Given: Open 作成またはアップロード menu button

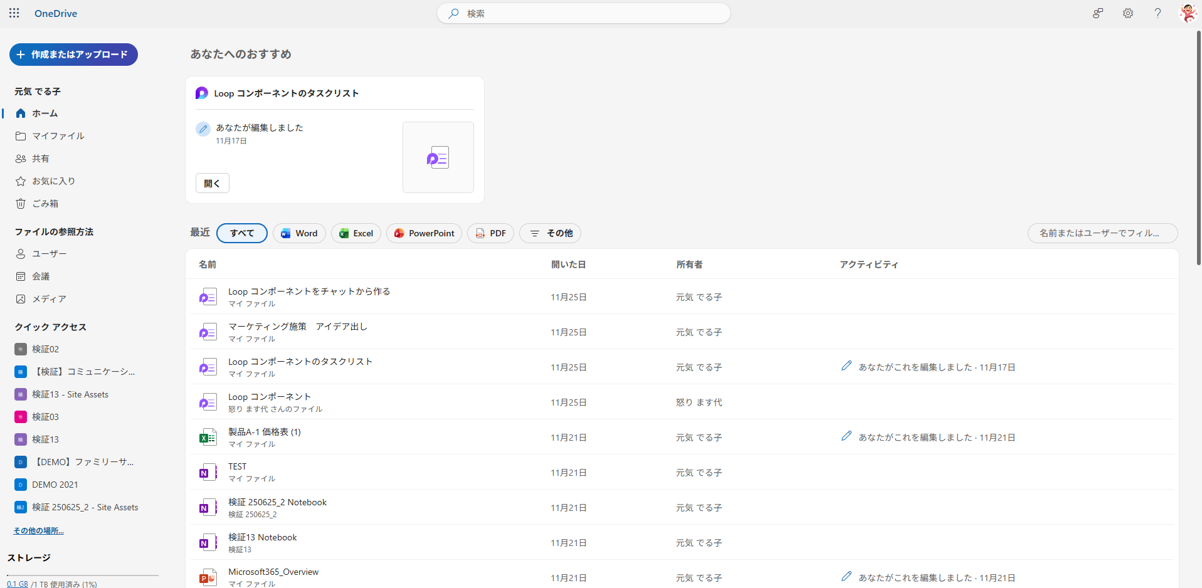Looking at the screenshot, I should [x=73, y=55].
